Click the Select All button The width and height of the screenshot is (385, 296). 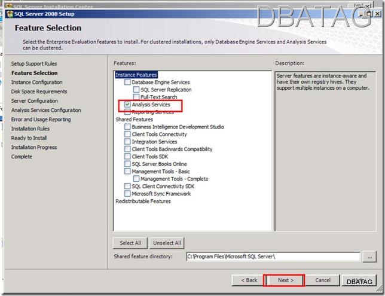tap(130, 243)
